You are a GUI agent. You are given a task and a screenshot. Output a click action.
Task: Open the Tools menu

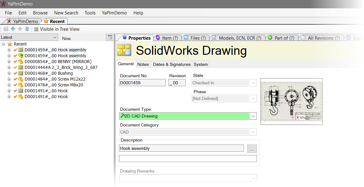coord(90,13)
